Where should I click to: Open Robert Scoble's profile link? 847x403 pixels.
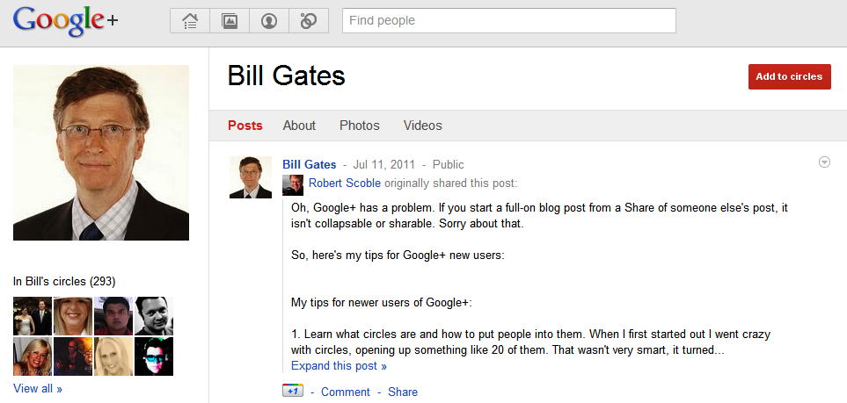[x=345, y=184]
